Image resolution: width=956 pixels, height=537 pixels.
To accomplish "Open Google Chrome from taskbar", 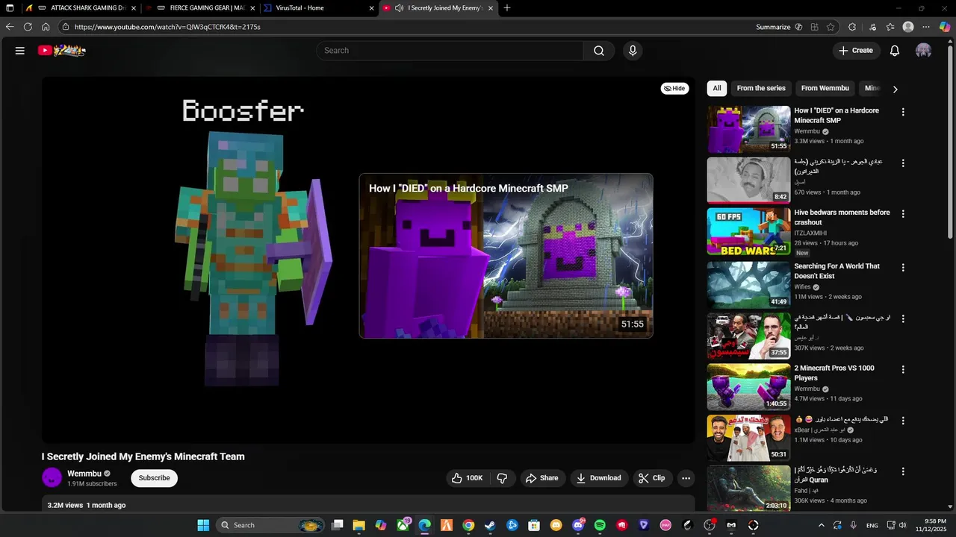I will click(x=468, y=525).
